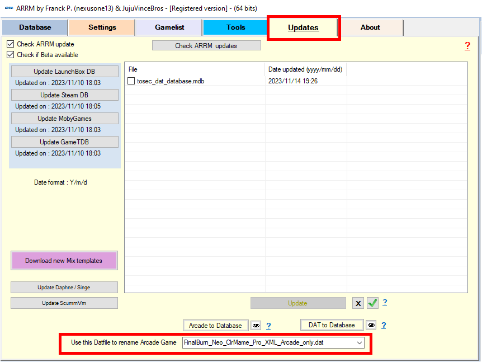This screenshot has height=362, width=482.
Task: Click the Date updated column header
Action: click(x=305, y=69)
